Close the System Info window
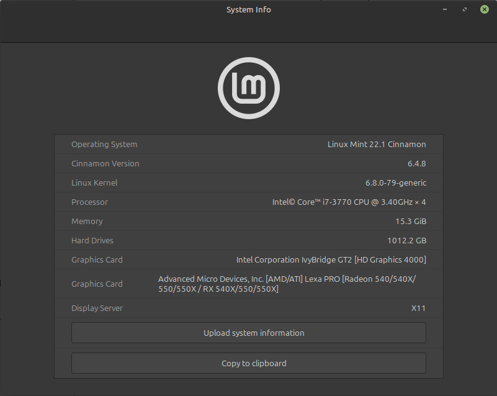Image resolution: width=497 pixels, height=396 pixels. click(x=485, y=9)
